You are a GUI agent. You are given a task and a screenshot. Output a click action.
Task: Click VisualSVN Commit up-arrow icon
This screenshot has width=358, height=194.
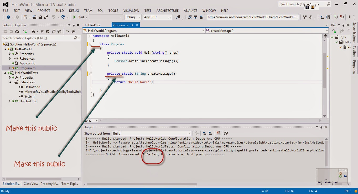point(201,17)
